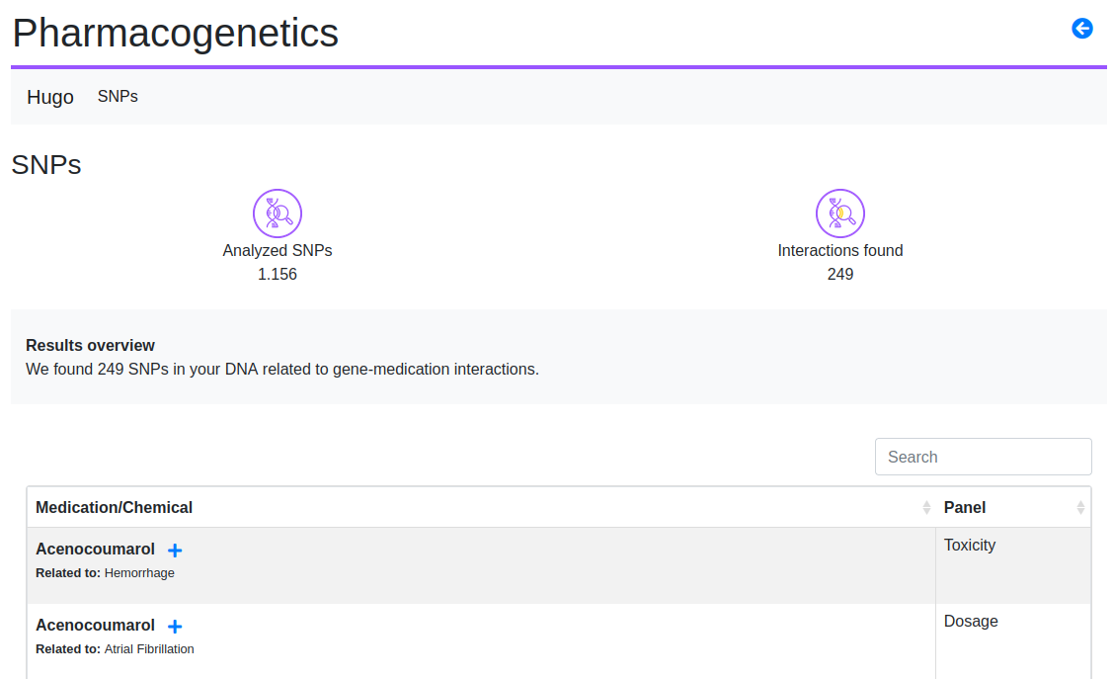Image resolution: width=1113 pixels, height=679 pixels.
Task: Click sort arrows in Medication/Chemical column
Action: (926, 508)
